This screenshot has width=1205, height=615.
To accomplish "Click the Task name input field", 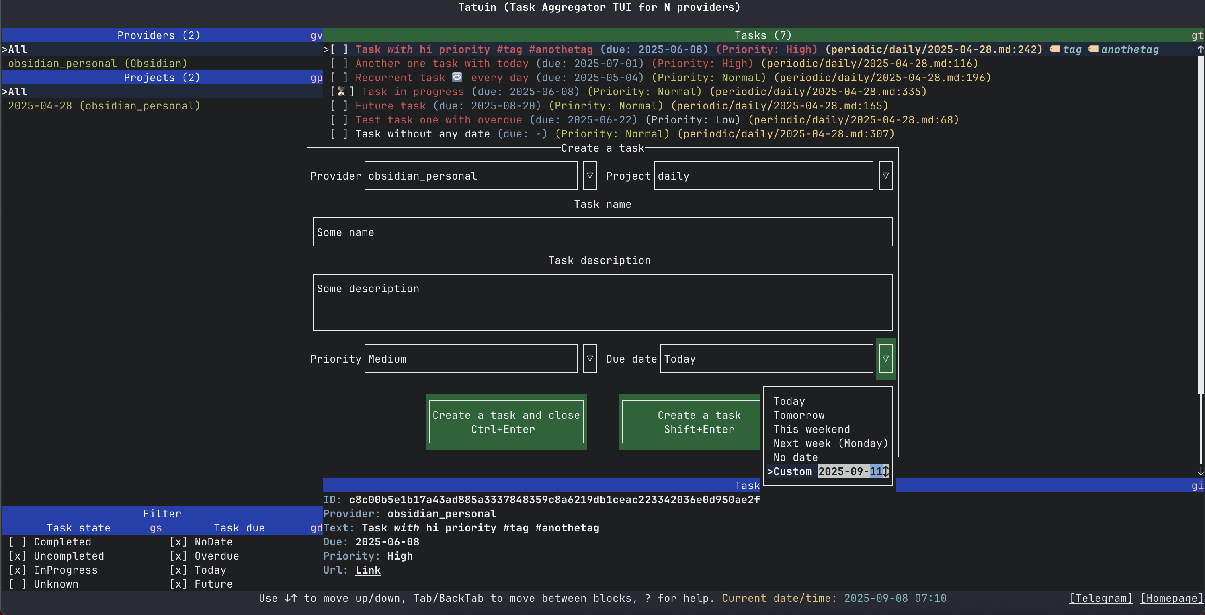I will point(602,232).
